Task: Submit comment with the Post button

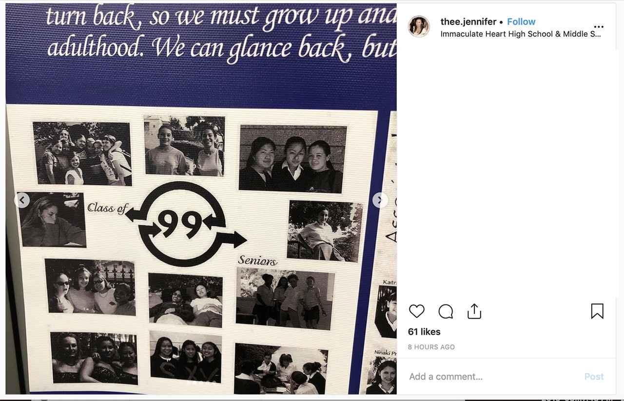Action: pyautogui.click(x=594, y=377)
